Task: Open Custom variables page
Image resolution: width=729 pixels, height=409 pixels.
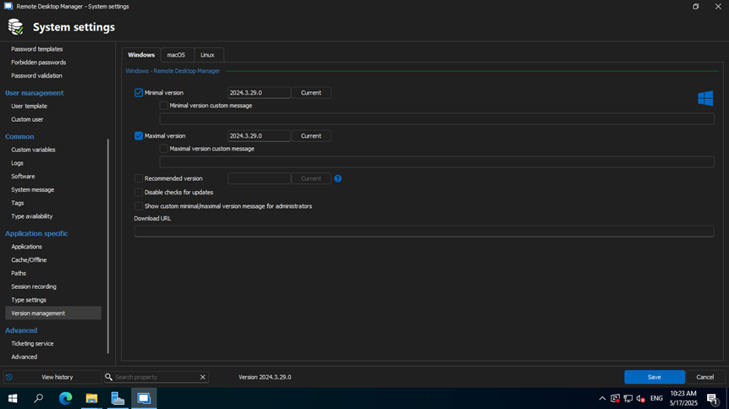Action: (34, 150)
